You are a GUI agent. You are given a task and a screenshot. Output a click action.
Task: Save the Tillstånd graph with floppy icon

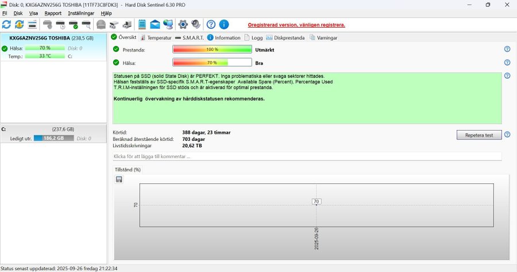[x=119, y=179]
